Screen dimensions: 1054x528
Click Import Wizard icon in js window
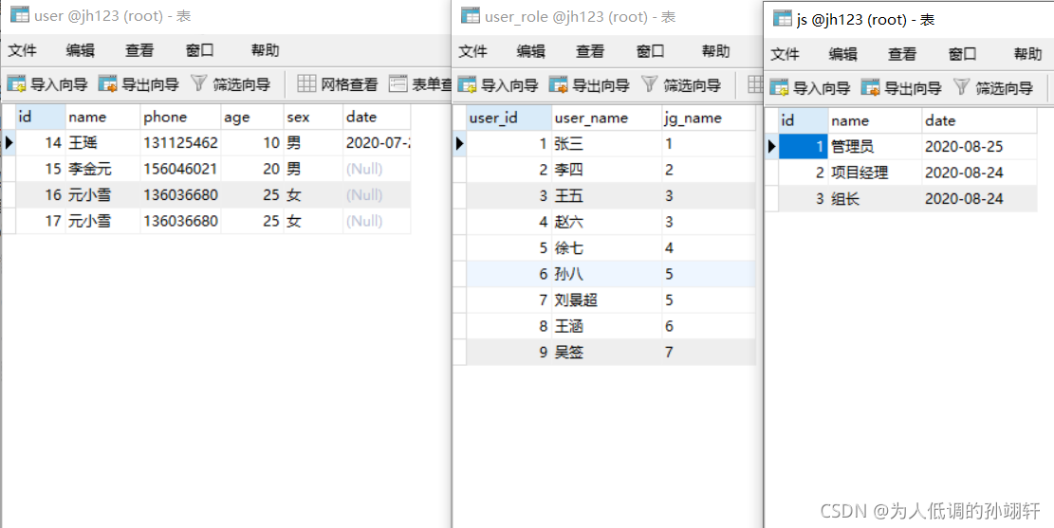779,86
